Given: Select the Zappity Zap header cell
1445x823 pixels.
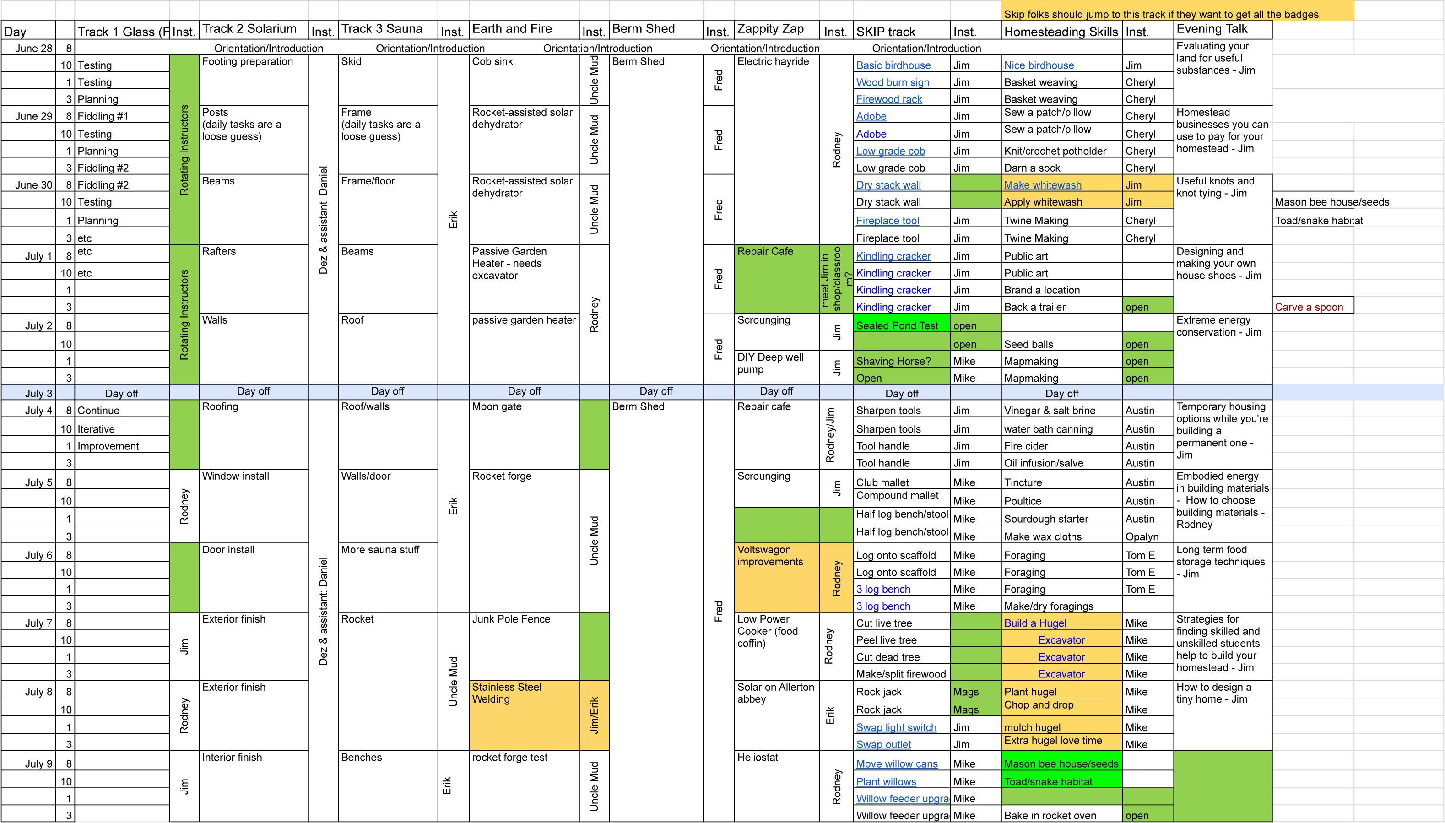Looking at the screenshot, I should (776, 30).
